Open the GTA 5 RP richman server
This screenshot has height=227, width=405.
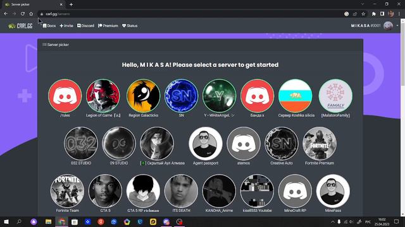pos(143,191)
